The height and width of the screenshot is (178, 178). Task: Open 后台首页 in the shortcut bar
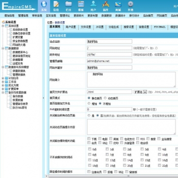148,16
